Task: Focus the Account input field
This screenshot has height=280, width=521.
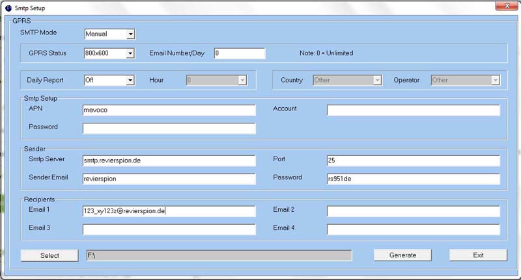Action: [x=413, y=110]
